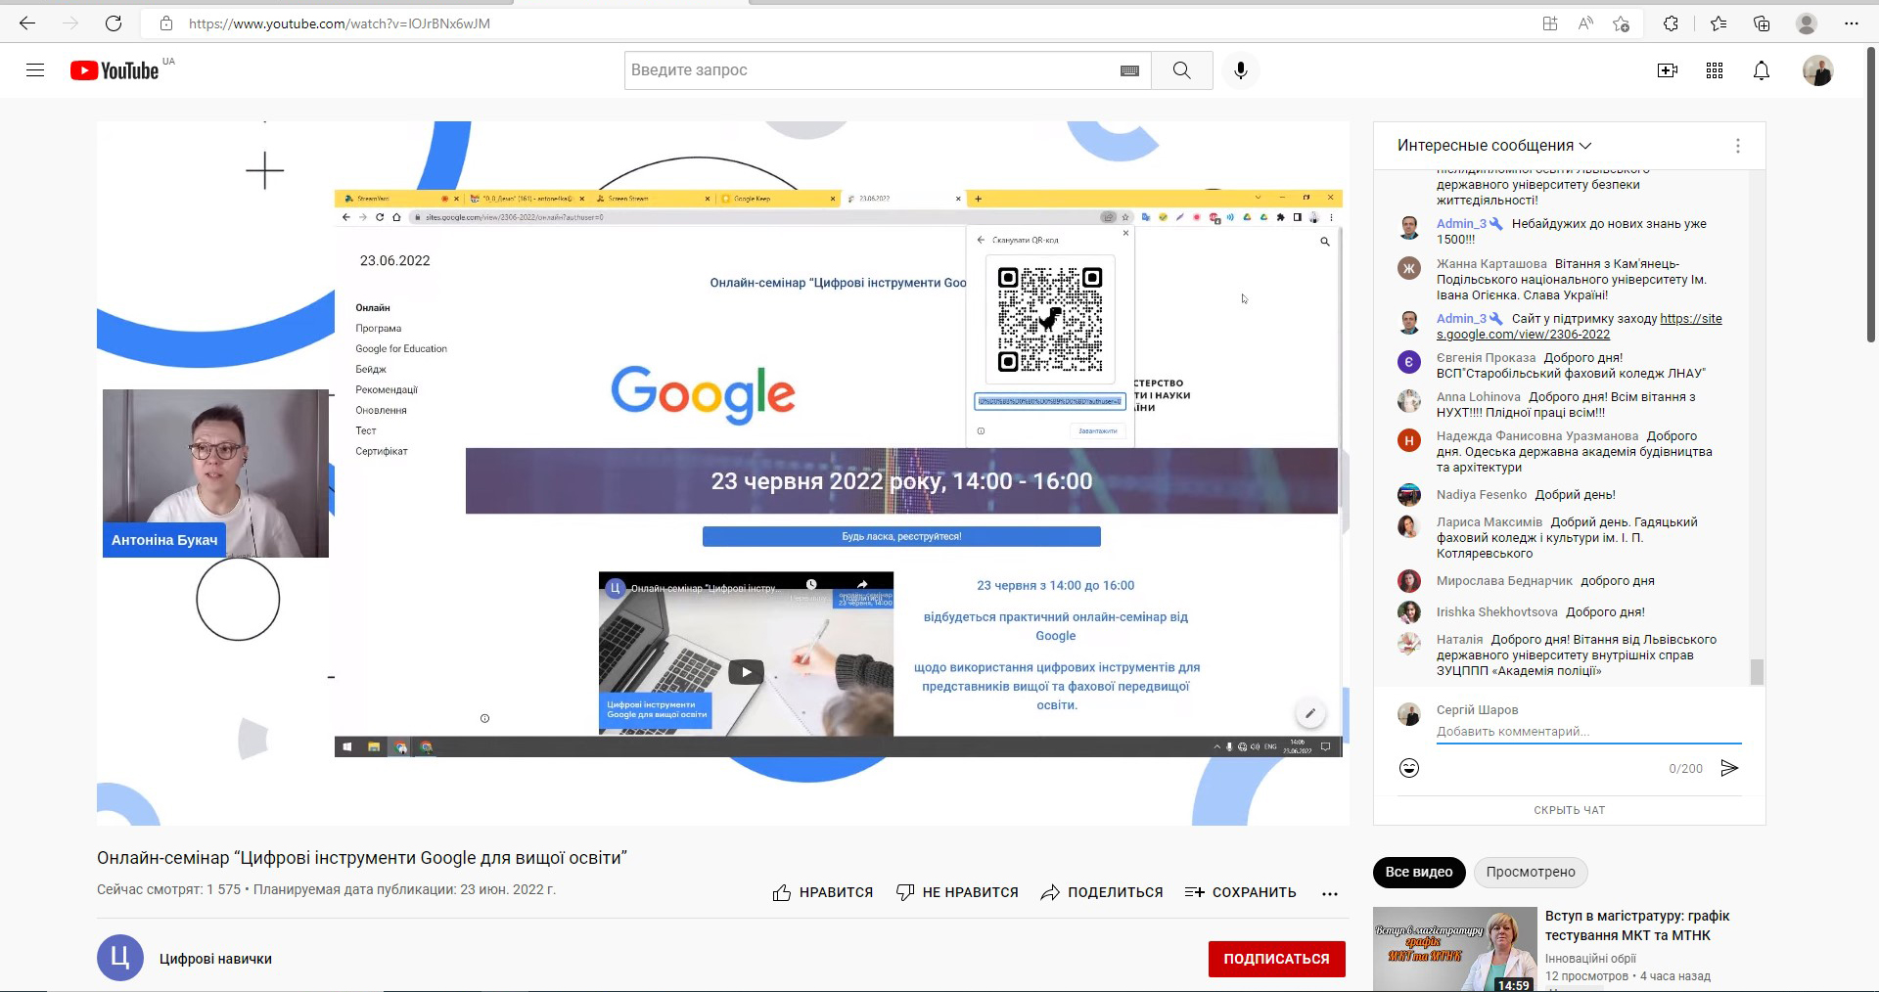This screenshot has height=992, width=1879.
Task: Click the browser address bar URL
Action: click(x=340, y=23)
